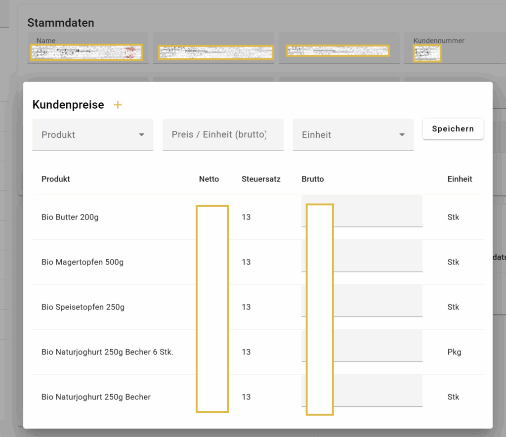The height and width of the screenshot is (437, 506).
Task: Click the Produkt column header
Action: (x=56, y=179)
